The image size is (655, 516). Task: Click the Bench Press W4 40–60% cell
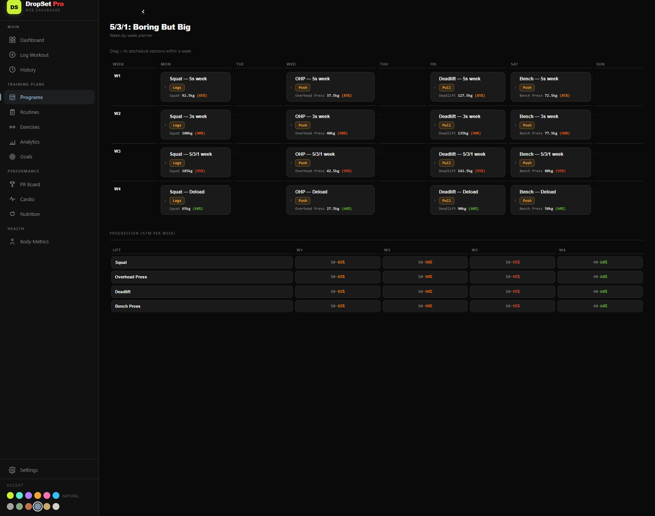click(600, 306)
